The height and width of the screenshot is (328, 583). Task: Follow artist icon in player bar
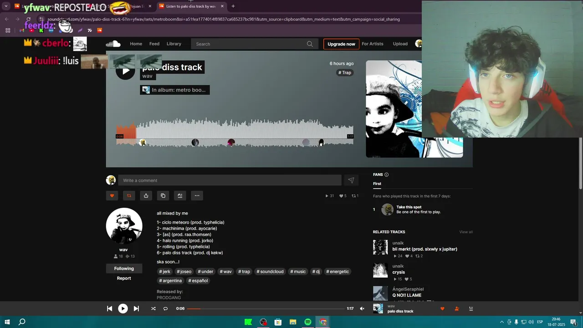tap(457, 308)
